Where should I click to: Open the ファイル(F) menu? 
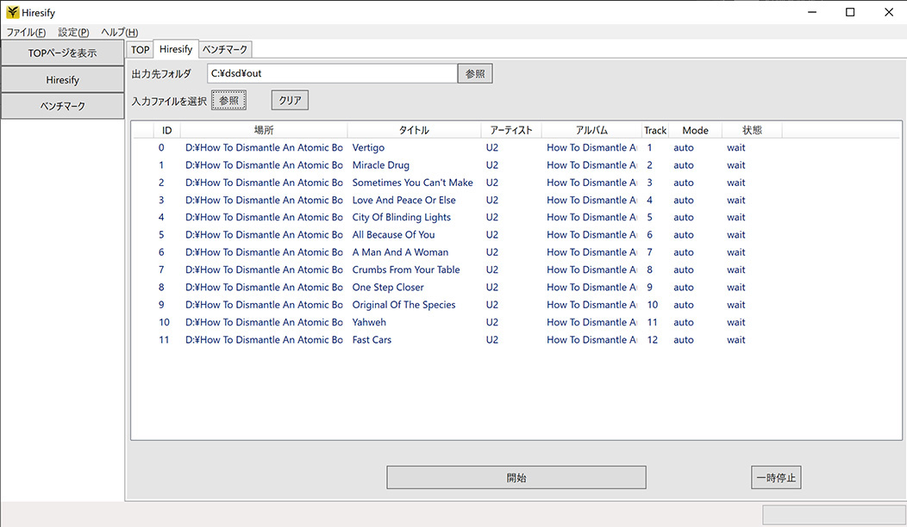26,32
